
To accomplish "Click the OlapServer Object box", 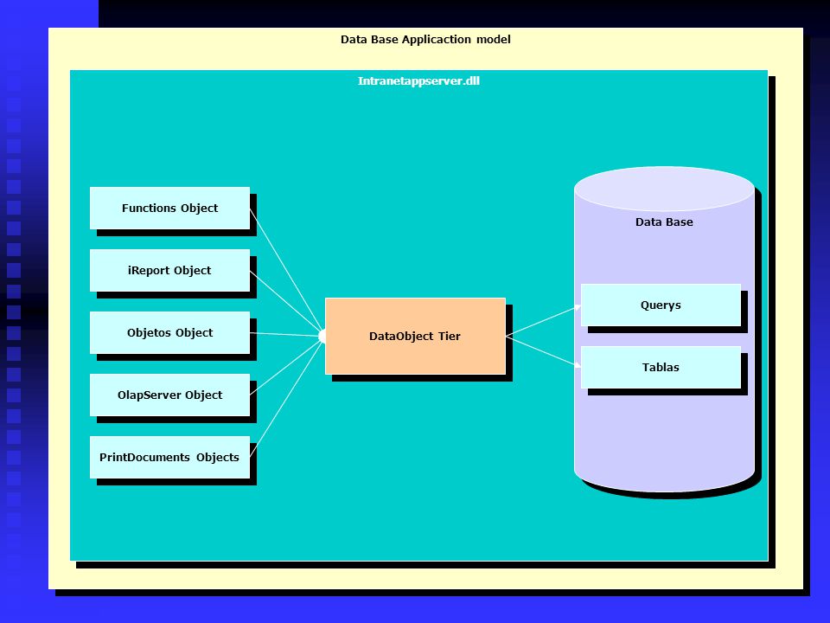I will pos(169,395).
